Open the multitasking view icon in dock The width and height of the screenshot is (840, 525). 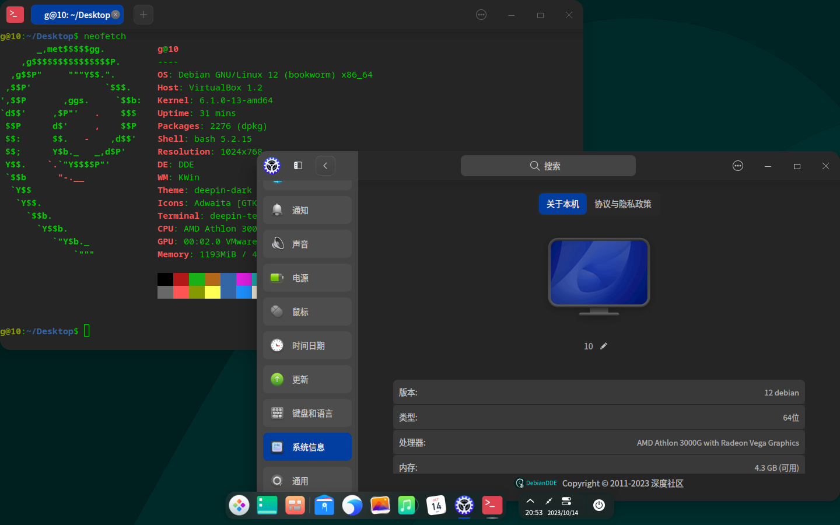(295, 505)
